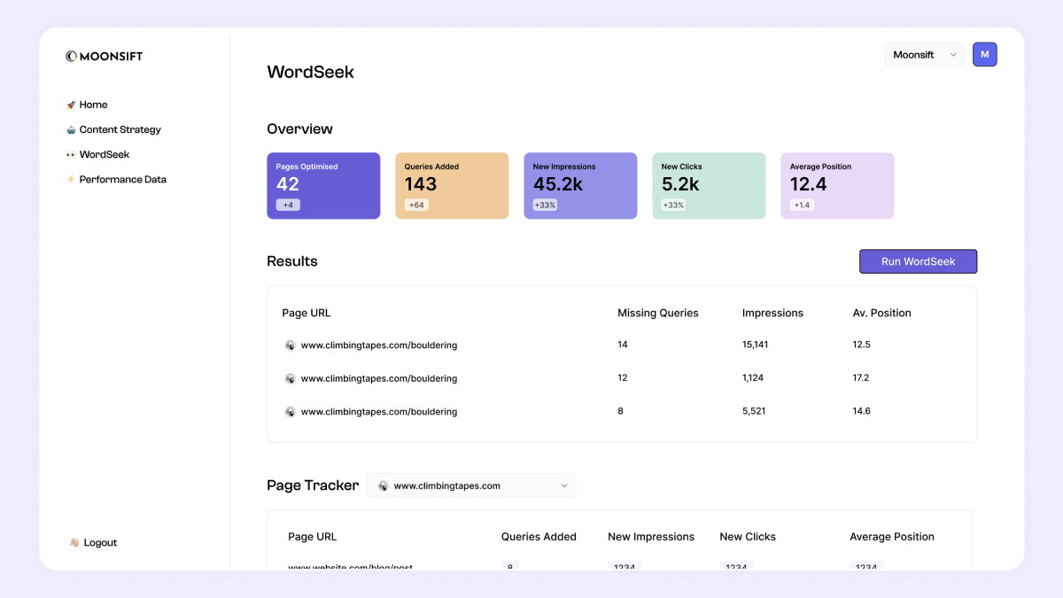Expand the www.climbingtapes.com Page Tracker dropdown

click(x=470, y=485)
